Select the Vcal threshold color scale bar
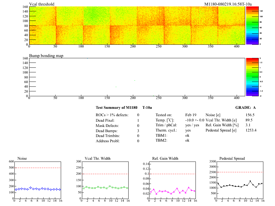 pos(252,25)
